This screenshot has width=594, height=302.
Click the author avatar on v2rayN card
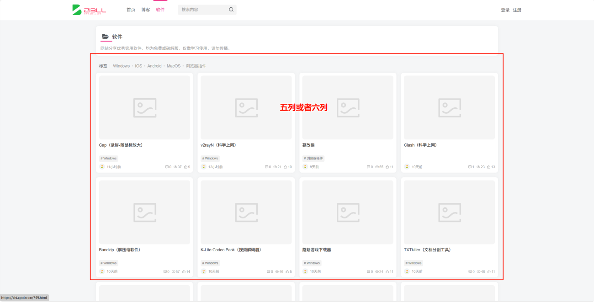click(204, 167)
